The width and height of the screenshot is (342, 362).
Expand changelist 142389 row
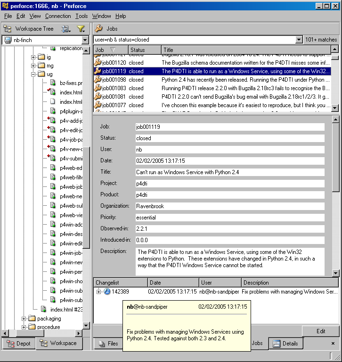click(99, 292)
